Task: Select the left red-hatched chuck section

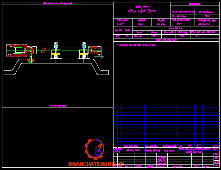Action: [x=18, y=50]
